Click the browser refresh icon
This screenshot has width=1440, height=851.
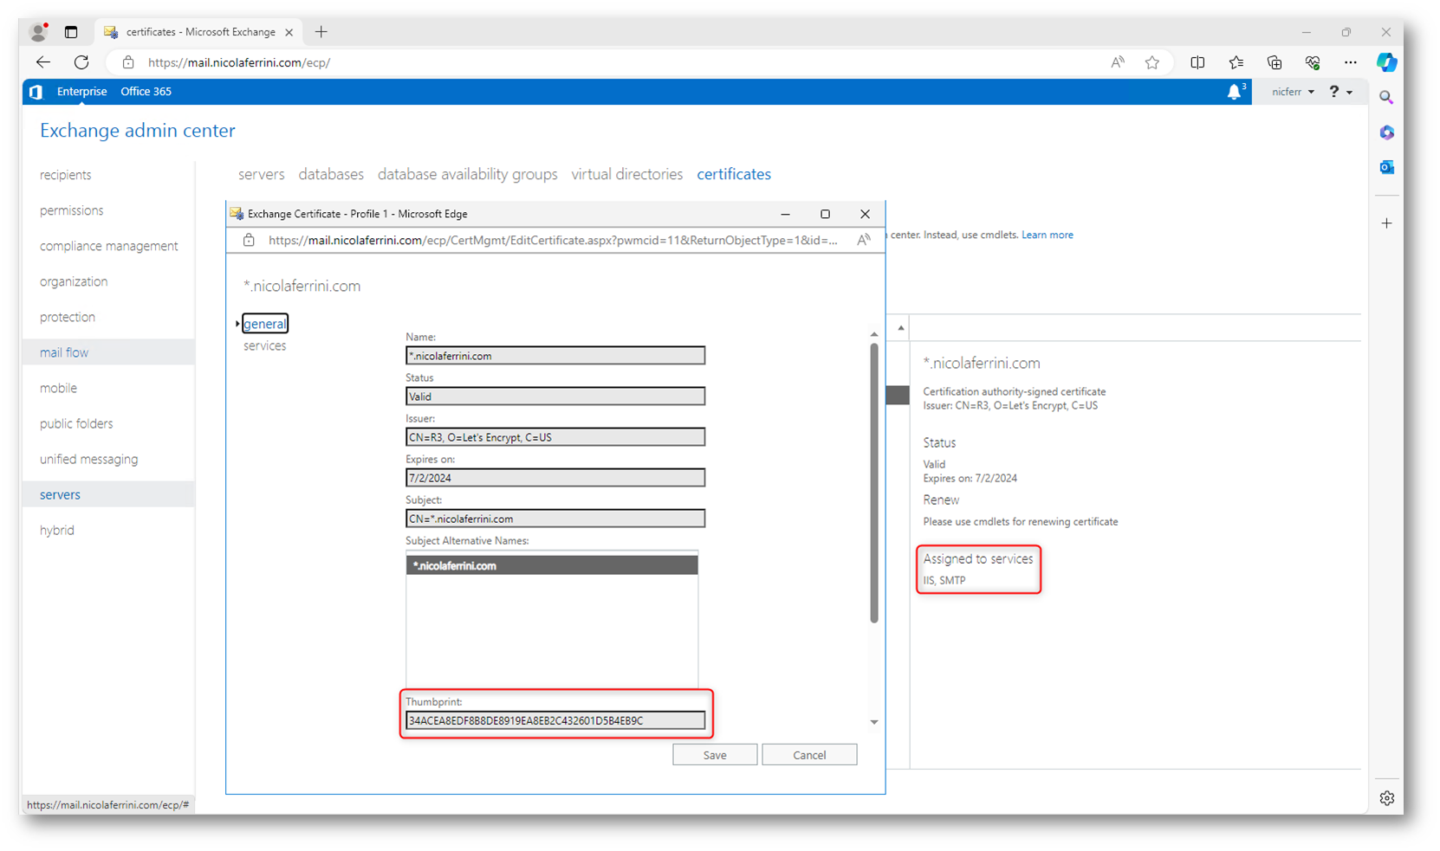(81, 62)
